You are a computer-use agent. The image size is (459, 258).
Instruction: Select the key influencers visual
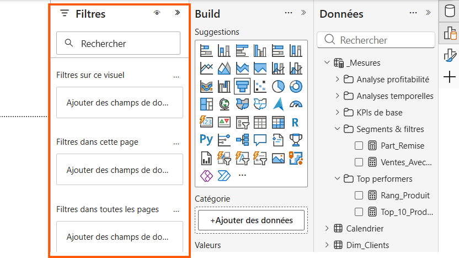coord(224,140)
